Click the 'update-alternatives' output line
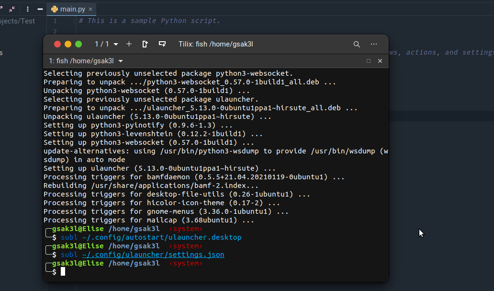This screenshot has height=291, width=494. tap(216, 155)
